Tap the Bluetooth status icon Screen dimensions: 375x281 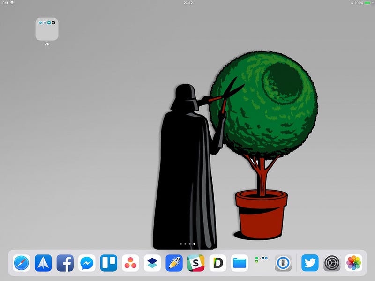(352, 3)
